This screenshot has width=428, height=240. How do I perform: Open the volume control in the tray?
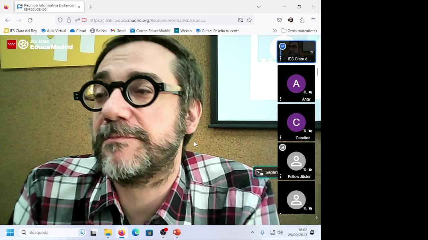pos(280,232)
